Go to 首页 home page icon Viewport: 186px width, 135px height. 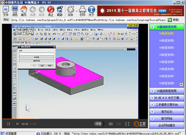[x=24, y=11]
